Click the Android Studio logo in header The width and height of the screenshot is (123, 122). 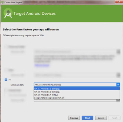[8, 14]
